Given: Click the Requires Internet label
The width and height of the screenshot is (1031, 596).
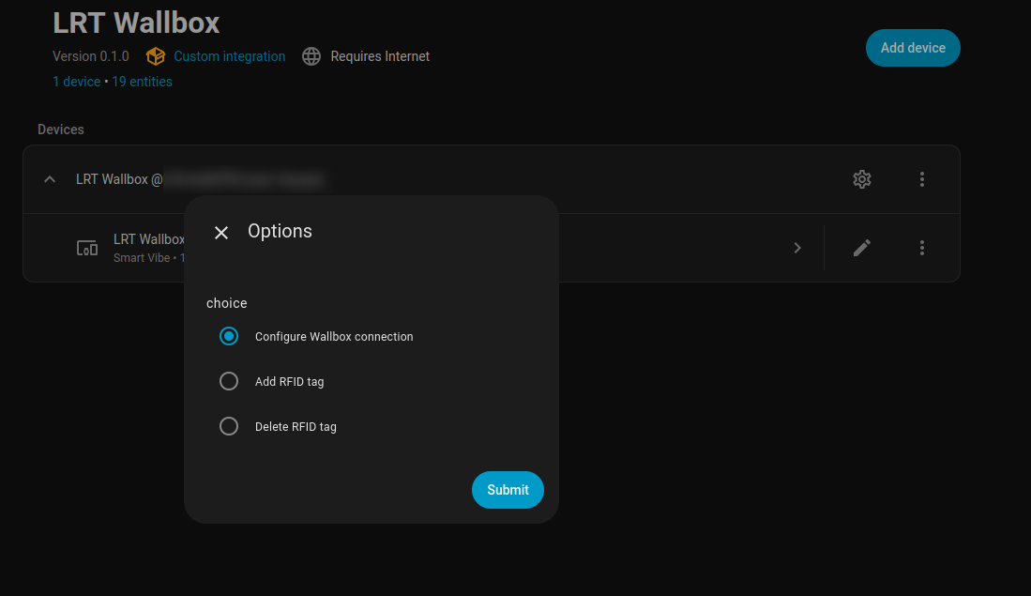Looking at the screenshot, I should 380,56.
